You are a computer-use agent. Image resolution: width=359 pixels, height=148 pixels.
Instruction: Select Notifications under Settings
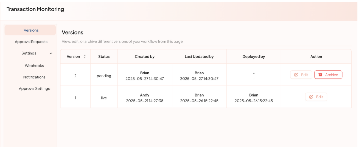click(34, 77)
